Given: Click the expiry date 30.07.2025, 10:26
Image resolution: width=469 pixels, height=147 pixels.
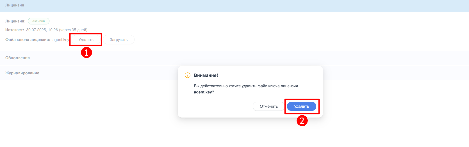Looking at the screenshot, I should click(x=42, y=30).
